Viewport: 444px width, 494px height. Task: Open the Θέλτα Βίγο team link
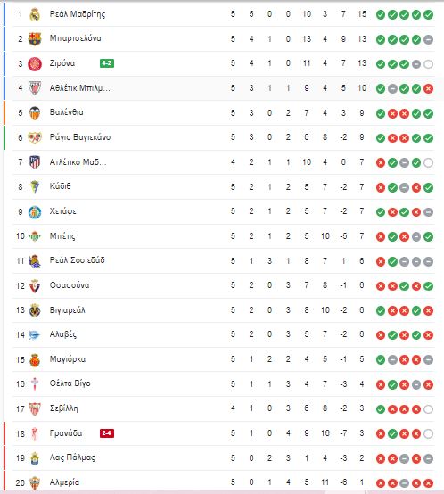[70, 383]
